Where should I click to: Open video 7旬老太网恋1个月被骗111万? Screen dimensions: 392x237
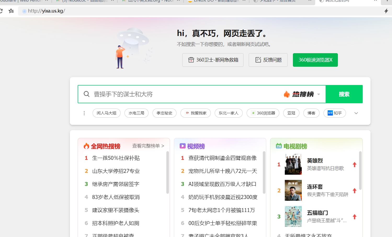[221, 210]
